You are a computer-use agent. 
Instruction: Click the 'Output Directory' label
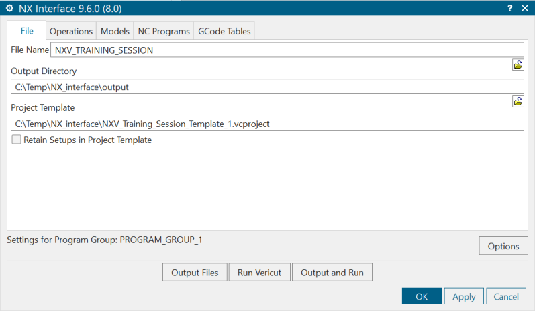[x=44, y=71]
